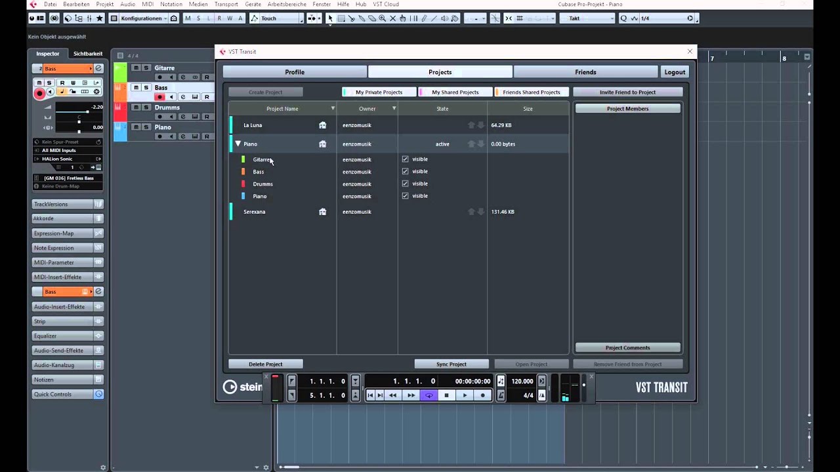Viewport: 840px width, 472px height.
Task: Open the Transport menu
Action: [226, 4]
